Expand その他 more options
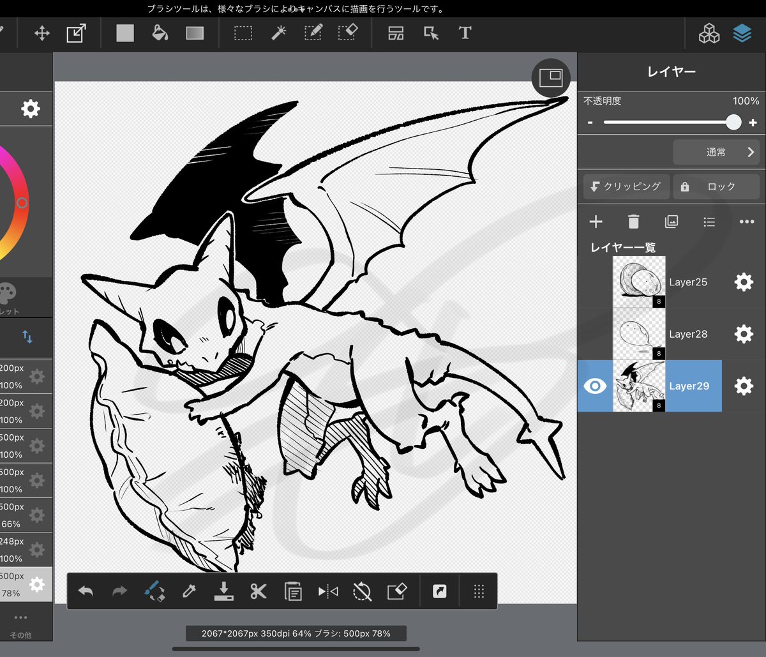 coord(20,626)
